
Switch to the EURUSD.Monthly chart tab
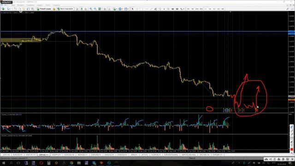(x=171, y=155)
